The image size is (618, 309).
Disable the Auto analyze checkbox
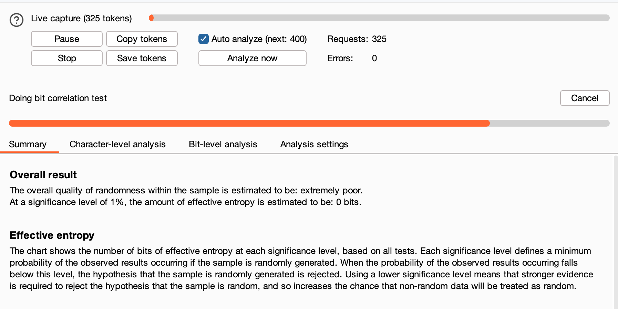(204, 39)
